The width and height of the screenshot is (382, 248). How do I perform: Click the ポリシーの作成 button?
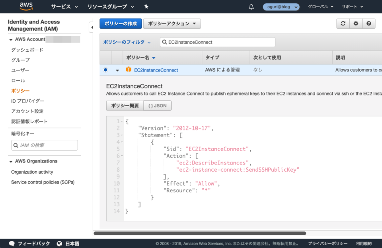121,23
